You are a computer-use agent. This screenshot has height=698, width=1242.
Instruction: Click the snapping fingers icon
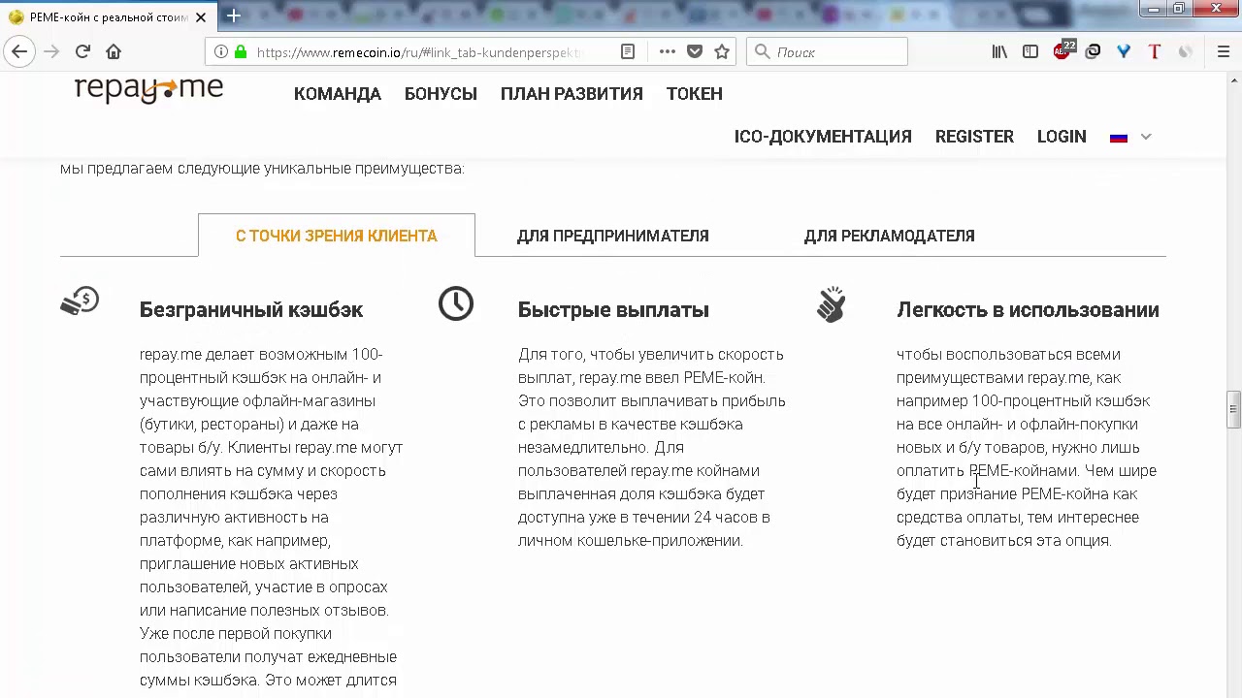[x=832, y=303]
